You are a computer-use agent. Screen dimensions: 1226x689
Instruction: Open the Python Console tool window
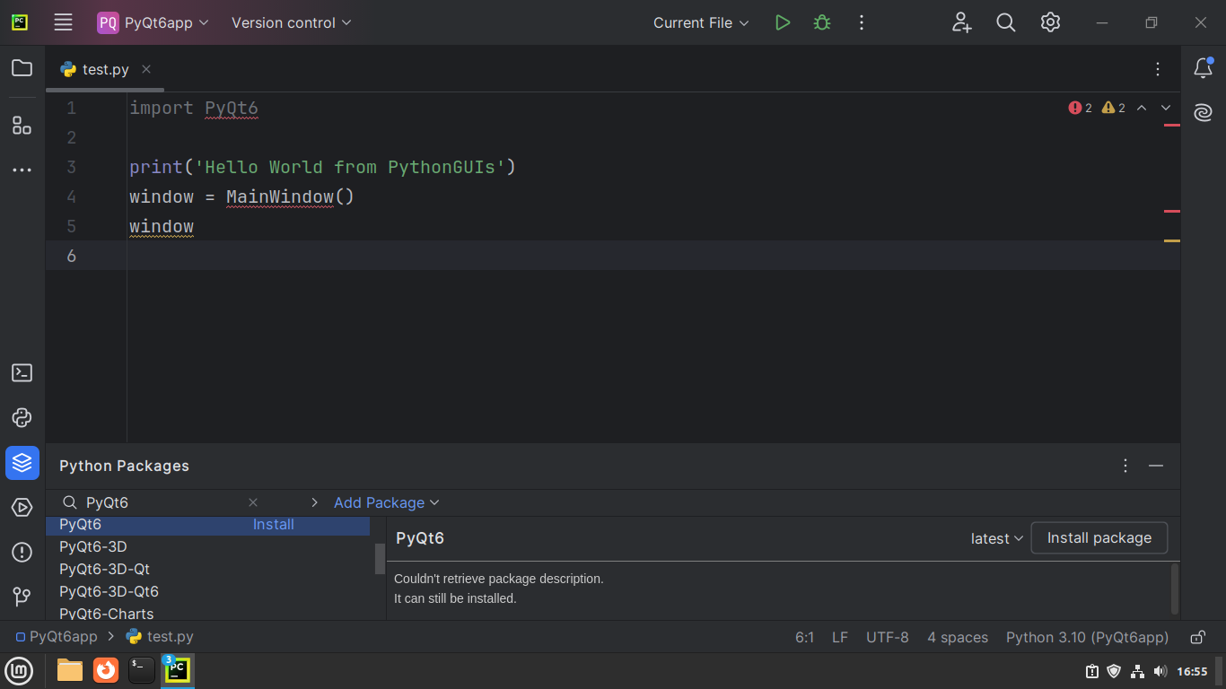point(22,418)
